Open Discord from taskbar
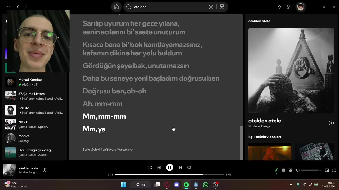 (x=177, y=185)
